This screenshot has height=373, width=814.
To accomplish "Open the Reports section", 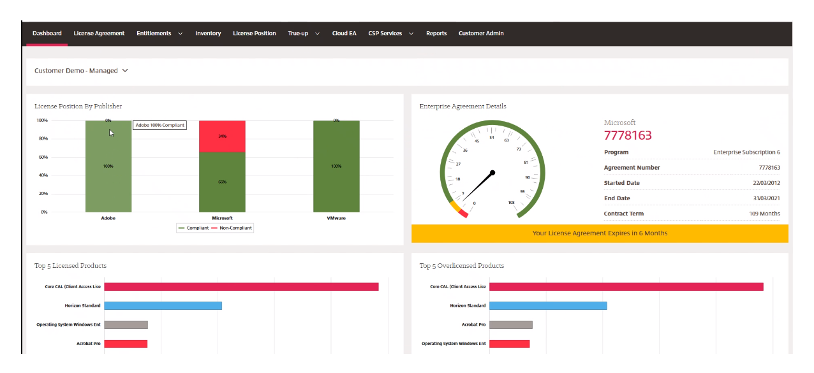I will pyautogui.click(x=436, y=33).
